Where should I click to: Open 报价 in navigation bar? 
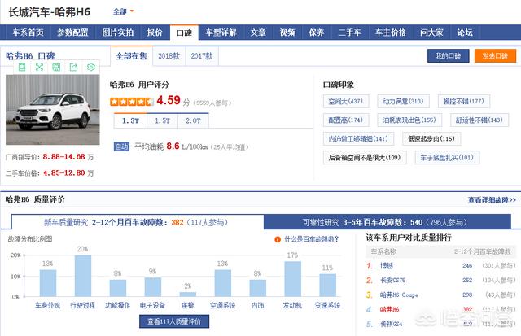(155, 33)
